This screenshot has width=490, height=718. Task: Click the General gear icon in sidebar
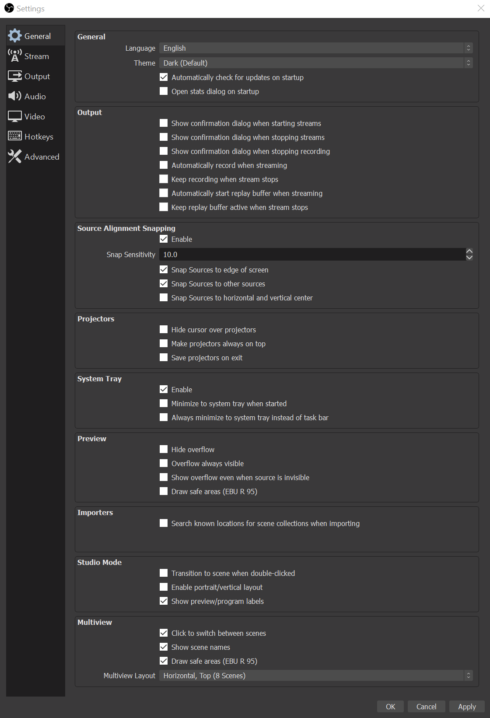[15, 36]
